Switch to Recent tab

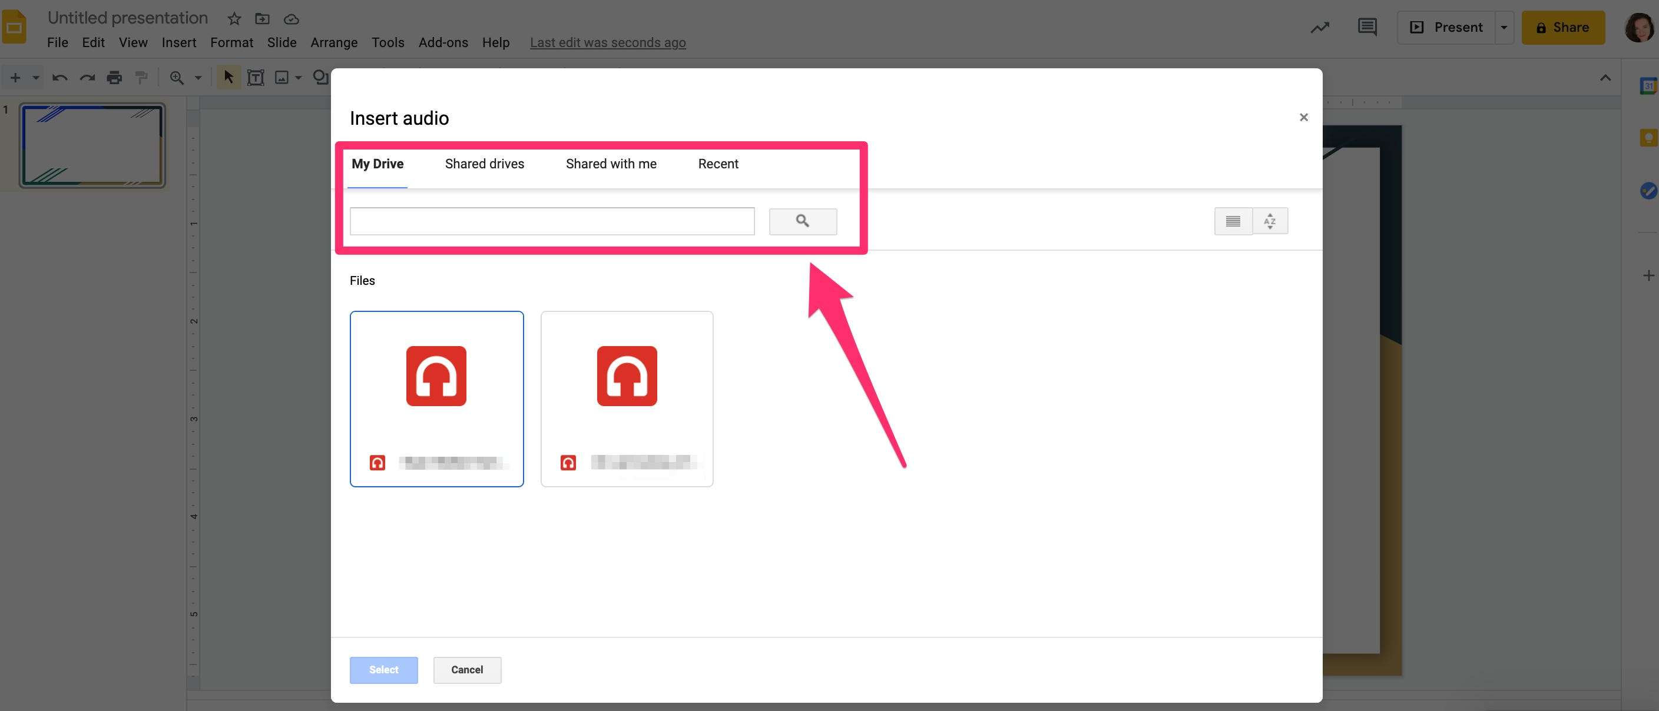(718, 164)
